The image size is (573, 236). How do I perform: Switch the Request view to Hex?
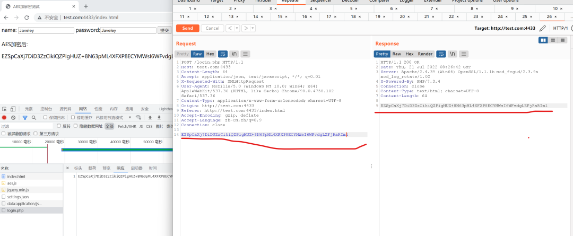click(x=210, y=54)
